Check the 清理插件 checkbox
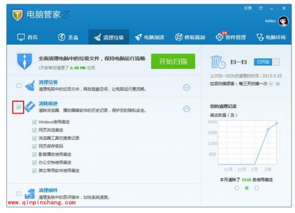The width and height of the screenshot is (295, 213). click(x=19, y=194)
